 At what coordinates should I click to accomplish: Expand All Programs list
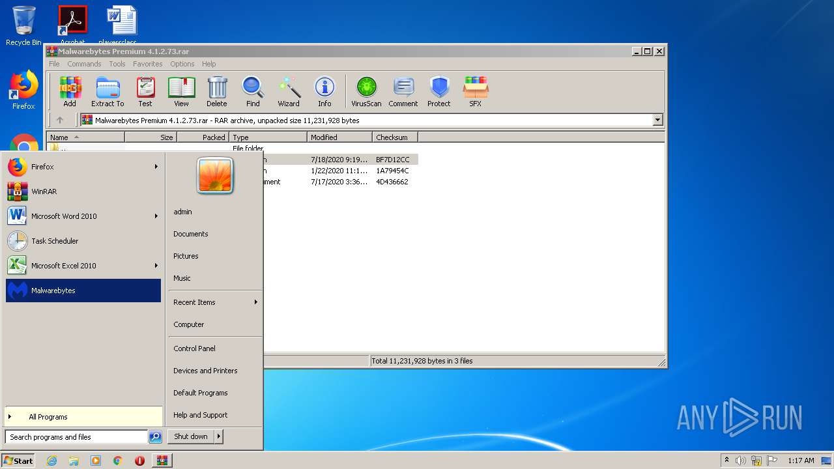(83, 417)
